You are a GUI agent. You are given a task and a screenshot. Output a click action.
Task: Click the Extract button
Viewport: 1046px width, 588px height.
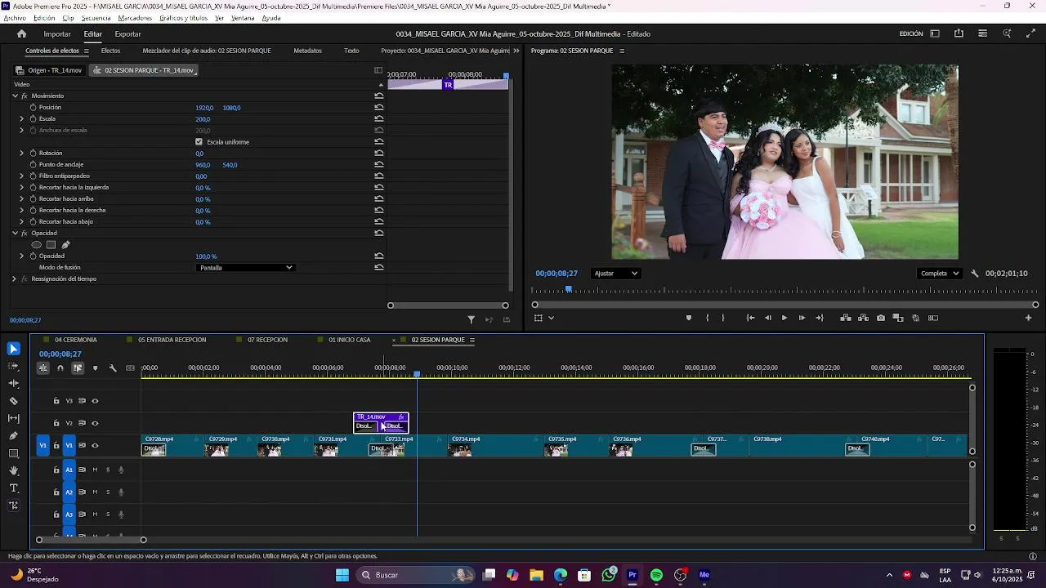pyautogui.click(x=863, y=318)
